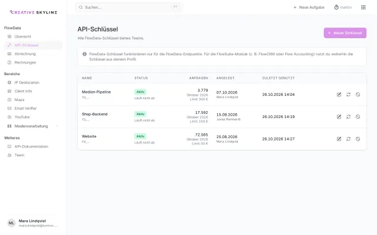Open the YouTube section
Image resolution: width=377 pixels, height=235 pixels.
tap(33, 117)
